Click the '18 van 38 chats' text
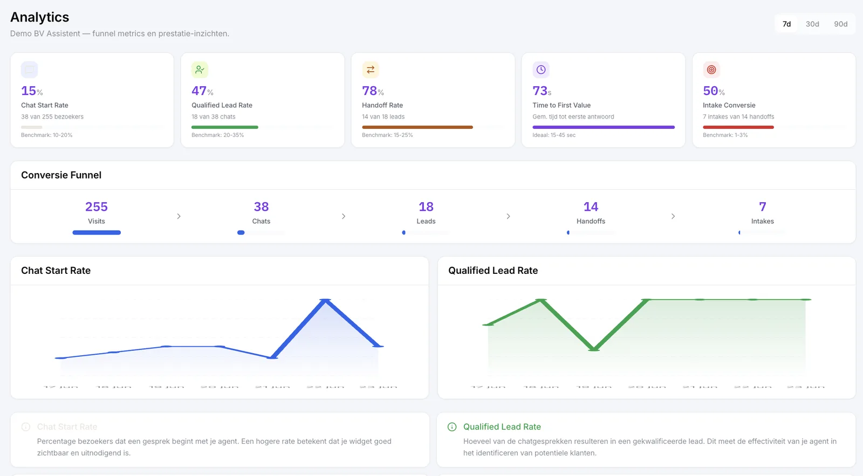The width and height of the screenshot is (863, 476). click(x=214, y=117)
